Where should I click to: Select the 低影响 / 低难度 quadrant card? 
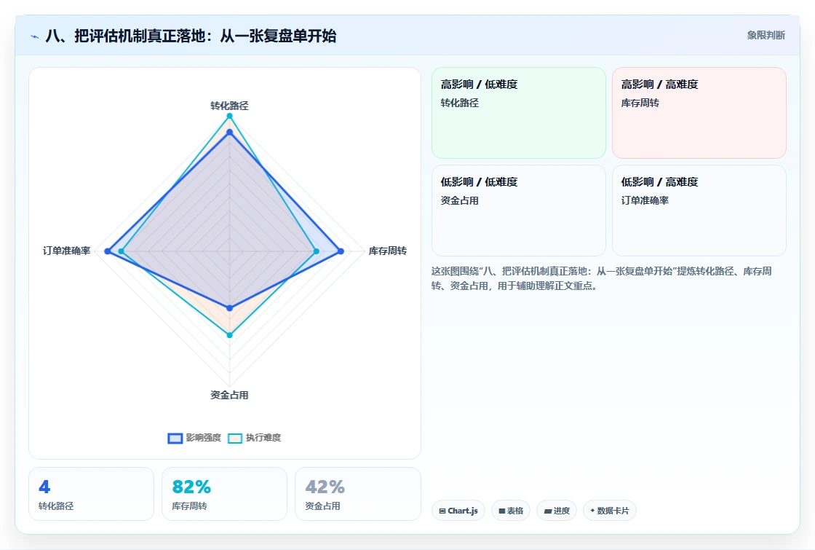pyautogui.click(x=519, y=211)
